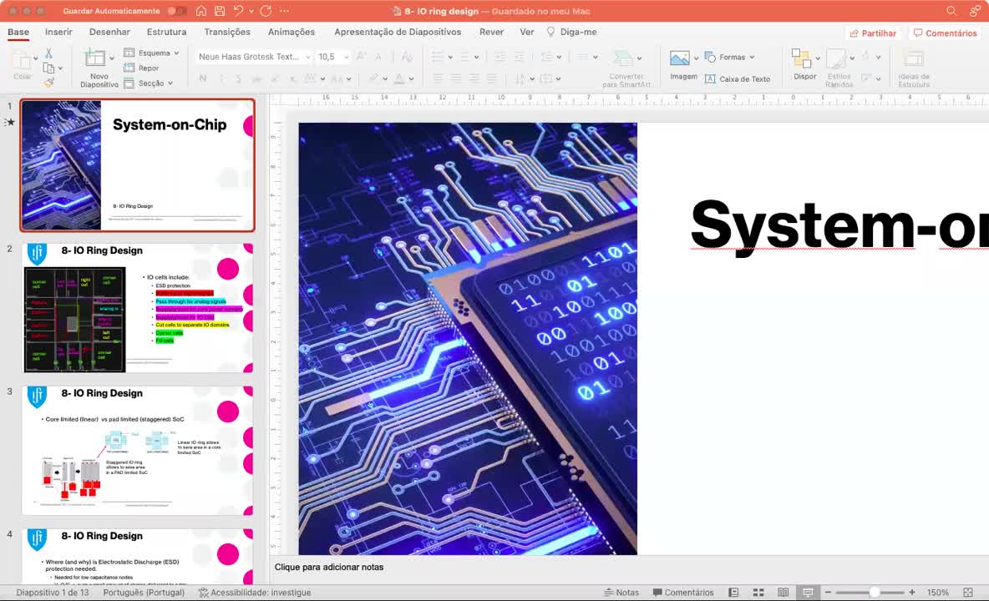Go to the Transições tab

[x=227, y=32]
